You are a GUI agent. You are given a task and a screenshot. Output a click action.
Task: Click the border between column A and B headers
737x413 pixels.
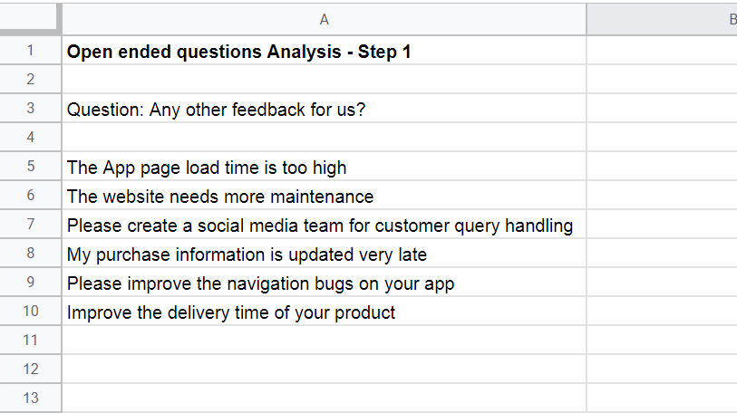[x=587, y=19]
